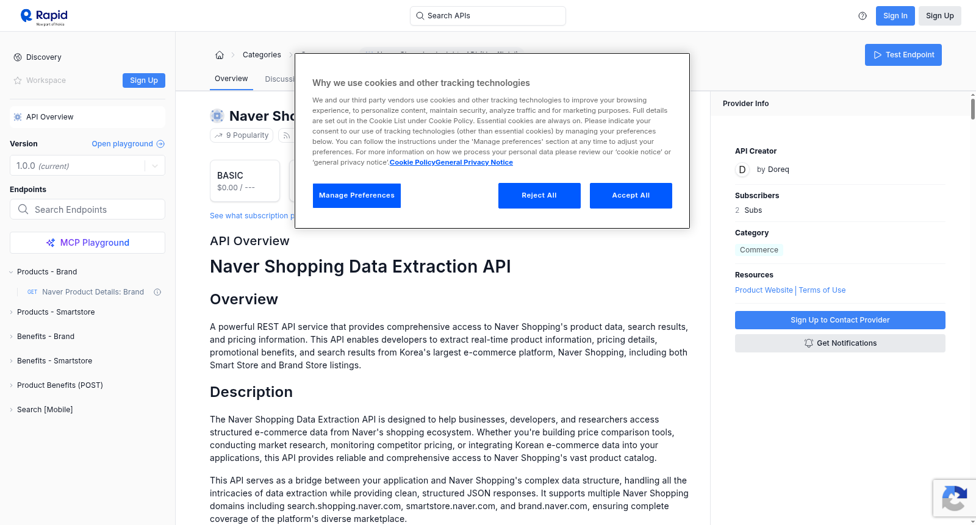The width and height of the screenshot is (976, 525).
Task: Click Reject All cookies
Action: click(539, 196)
